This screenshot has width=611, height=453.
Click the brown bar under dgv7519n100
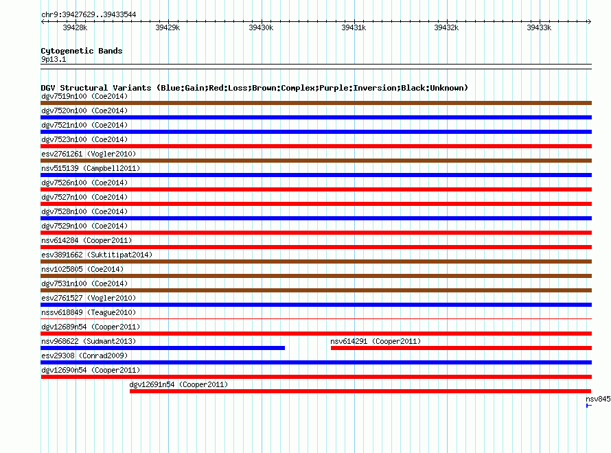pyautogui.click(x=316, y=103)
